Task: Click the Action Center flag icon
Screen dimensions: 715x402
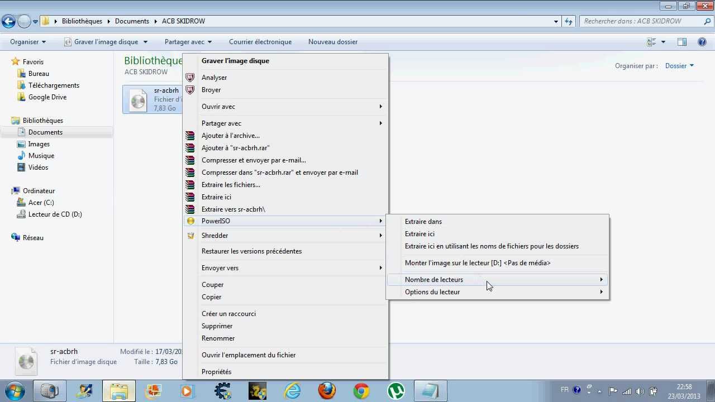Action: click(x=613, y=391)
